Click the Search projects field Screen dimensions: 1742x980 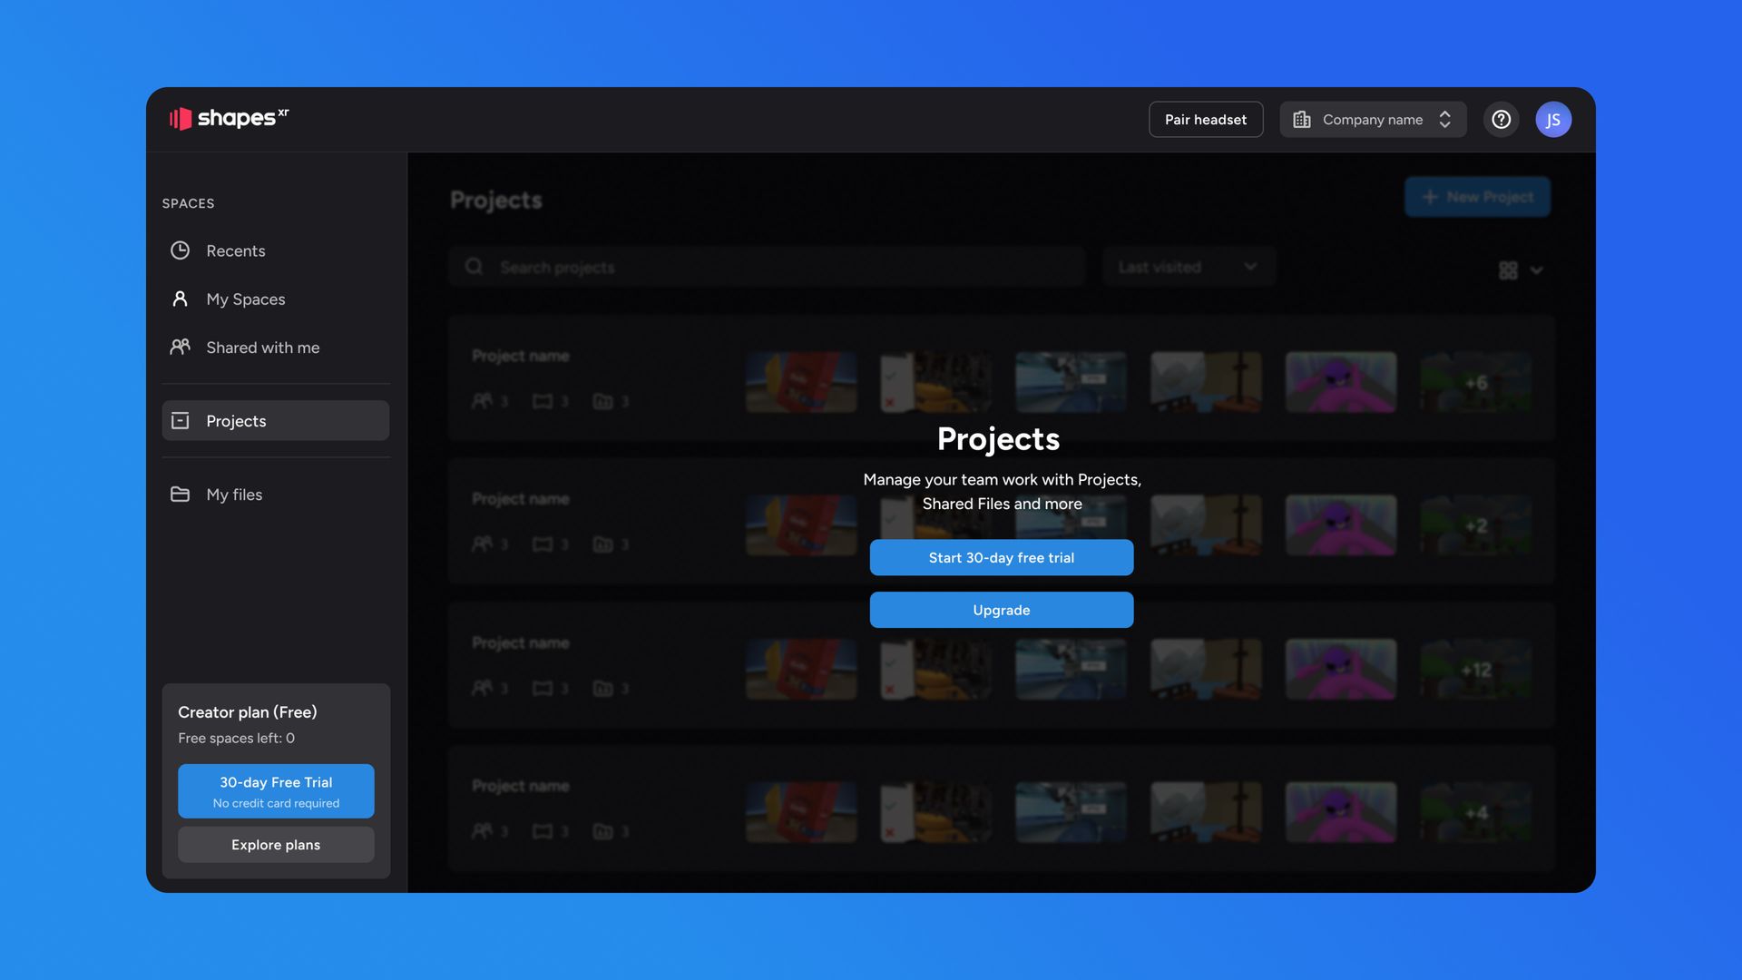click(x=767, y=267)
